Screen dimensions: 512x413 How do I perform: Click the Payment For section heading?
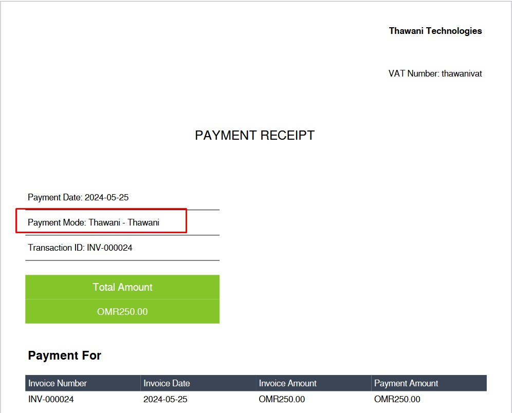tap(64, 355)
